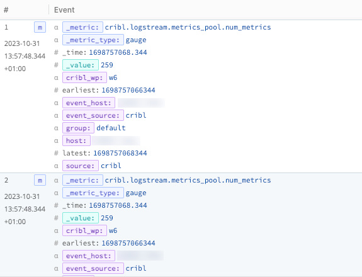Image resolution: width=362 pixels, height=277 pixels.
Task: Click the 'w6' value in event 2
Action: [x=113, y=230]
